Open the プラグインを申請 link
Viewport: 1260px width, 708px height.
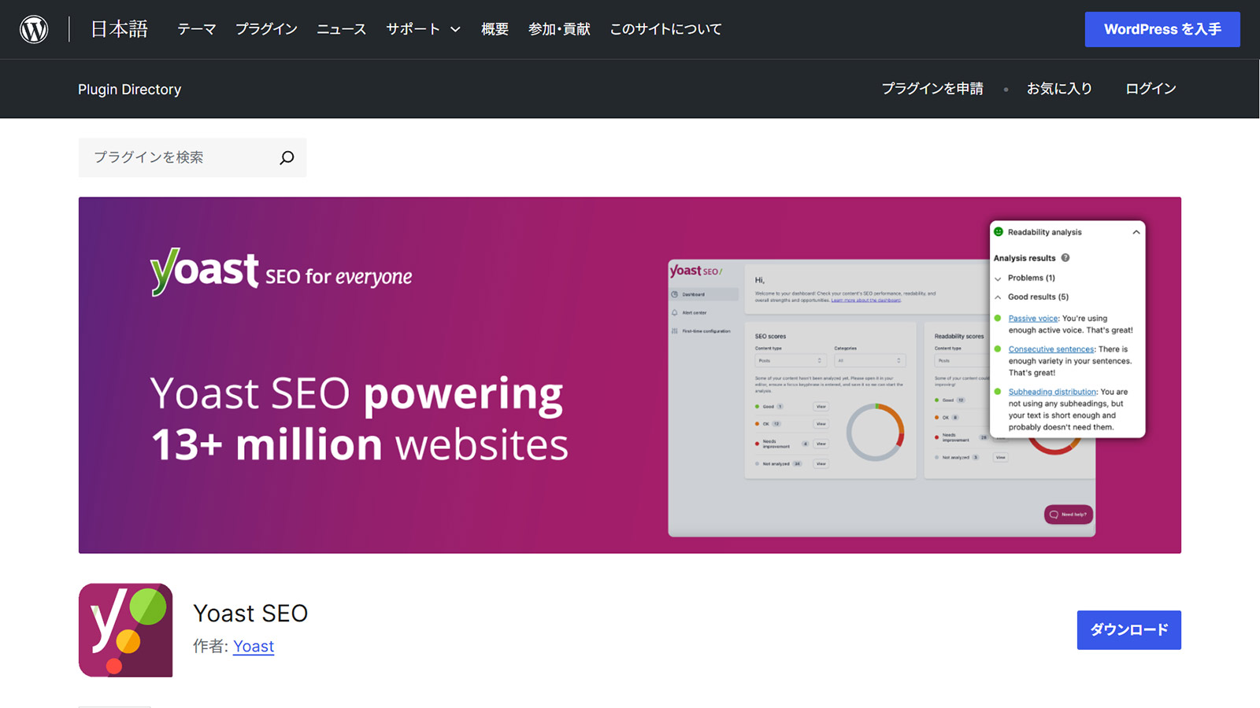click(932, 89)
